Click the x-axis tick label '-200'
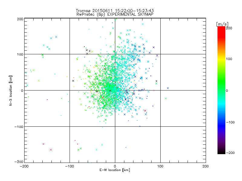242x181 pixels. (24, 167)
